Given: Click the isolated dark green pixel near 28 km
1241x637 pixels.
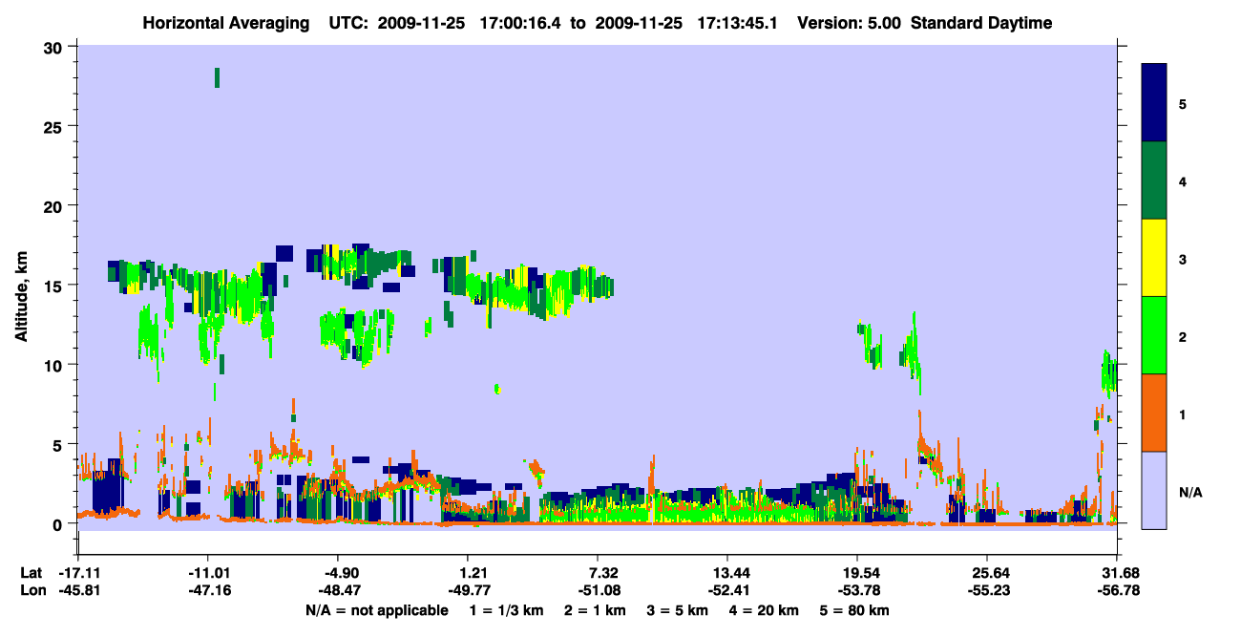Looking at the screenshot, I should tap(217, 77).
